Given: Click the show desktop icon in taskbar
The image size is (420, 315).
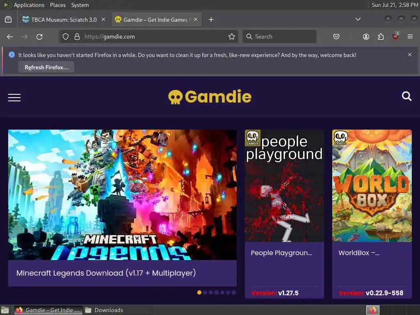Looking at the screenshot, I should (5, 310).
